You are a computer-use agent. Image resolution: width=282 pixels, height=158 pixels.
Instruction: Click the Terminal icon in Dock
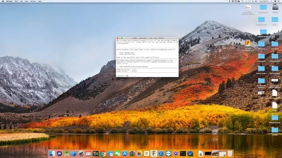(x=183, y=154)
